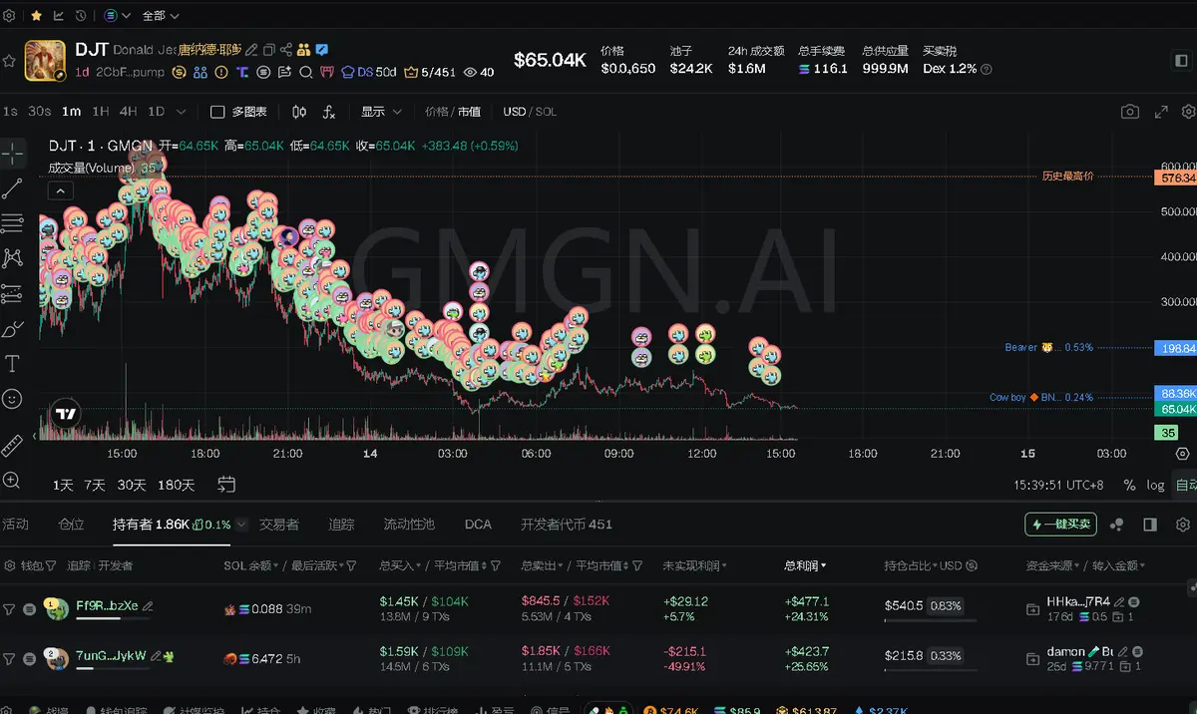Expand the chevron after 持有者 1.86K
The image size is (1197, 714).
[x=243, y=525]
